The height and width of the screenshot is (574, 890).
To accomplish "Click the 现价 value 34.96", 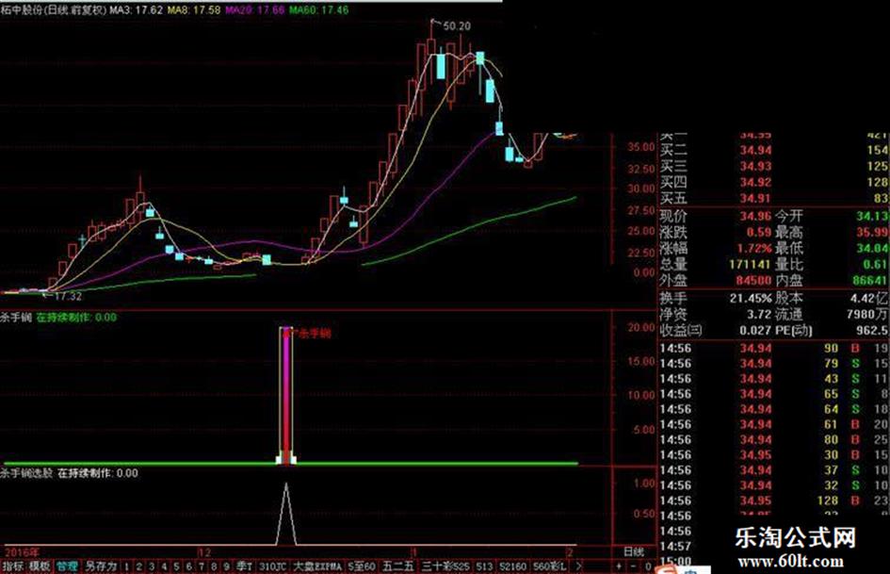I will pyautogui.click(x=755, y=216).
